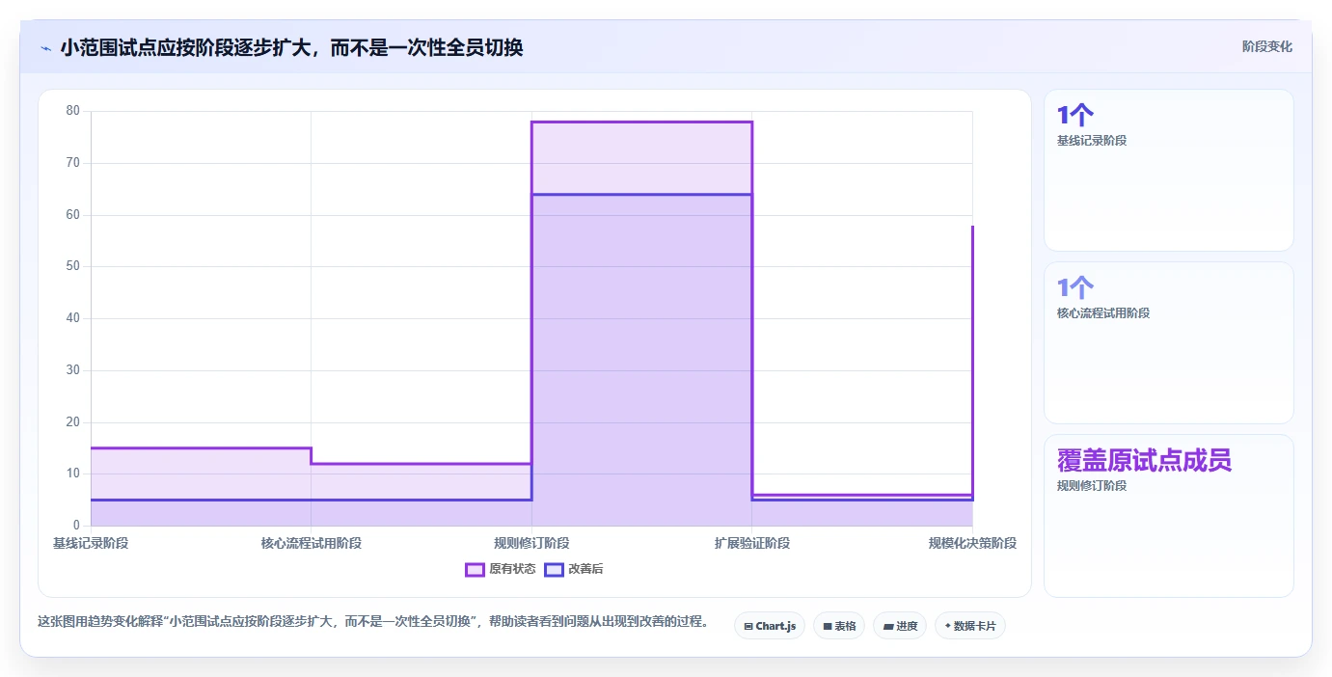
Task: Click the 数据卡片 tag pill
Action: [x=970, y=626]
